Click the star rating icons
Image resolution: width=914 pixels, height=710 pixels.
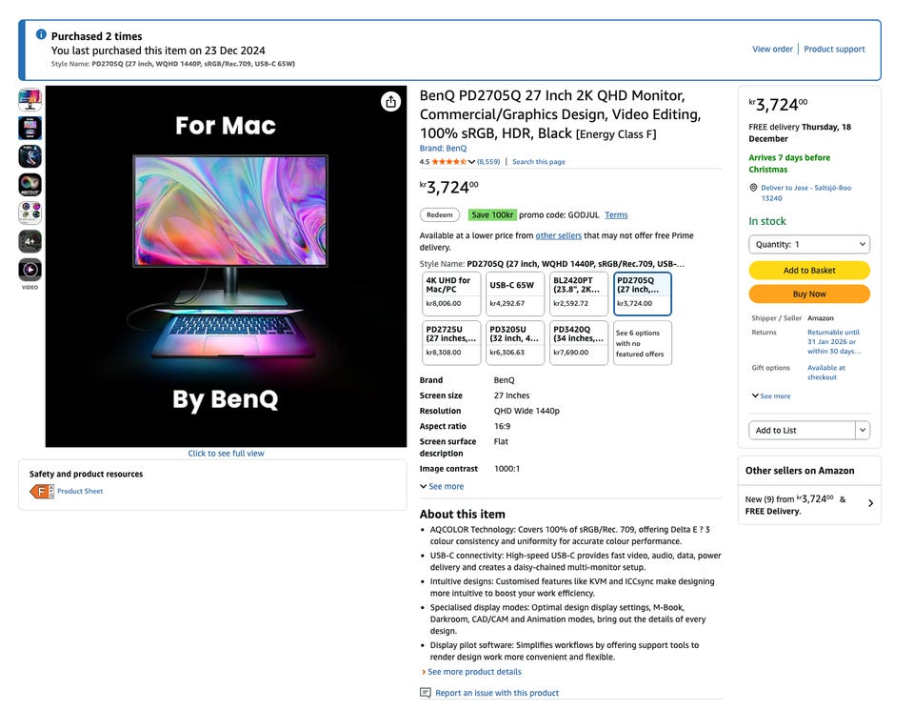point(448,162)
